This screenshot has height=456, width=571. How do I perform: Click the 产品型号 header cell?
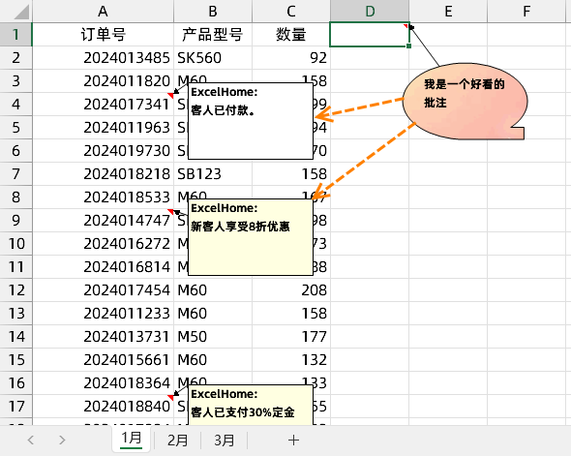click(213, 35)
